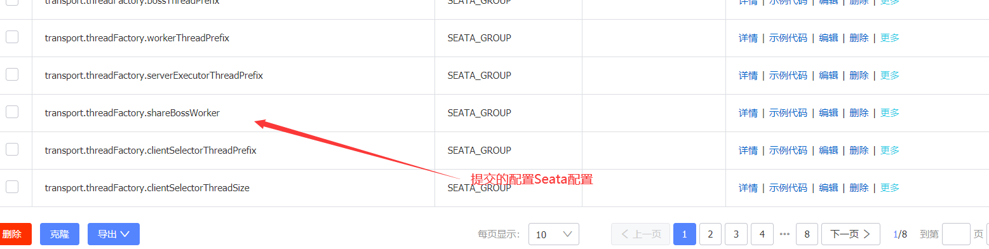Open 详情 for shareBossWorker row

tap(748, 113)
